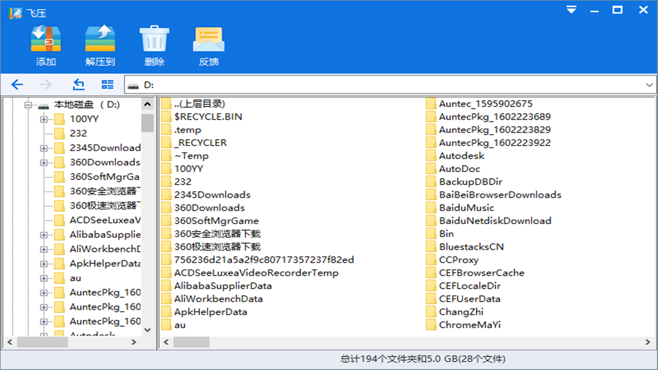The image size is (658, 370).
Task: Click the drive icon in the address bar
Action: [x=134, y=85]
